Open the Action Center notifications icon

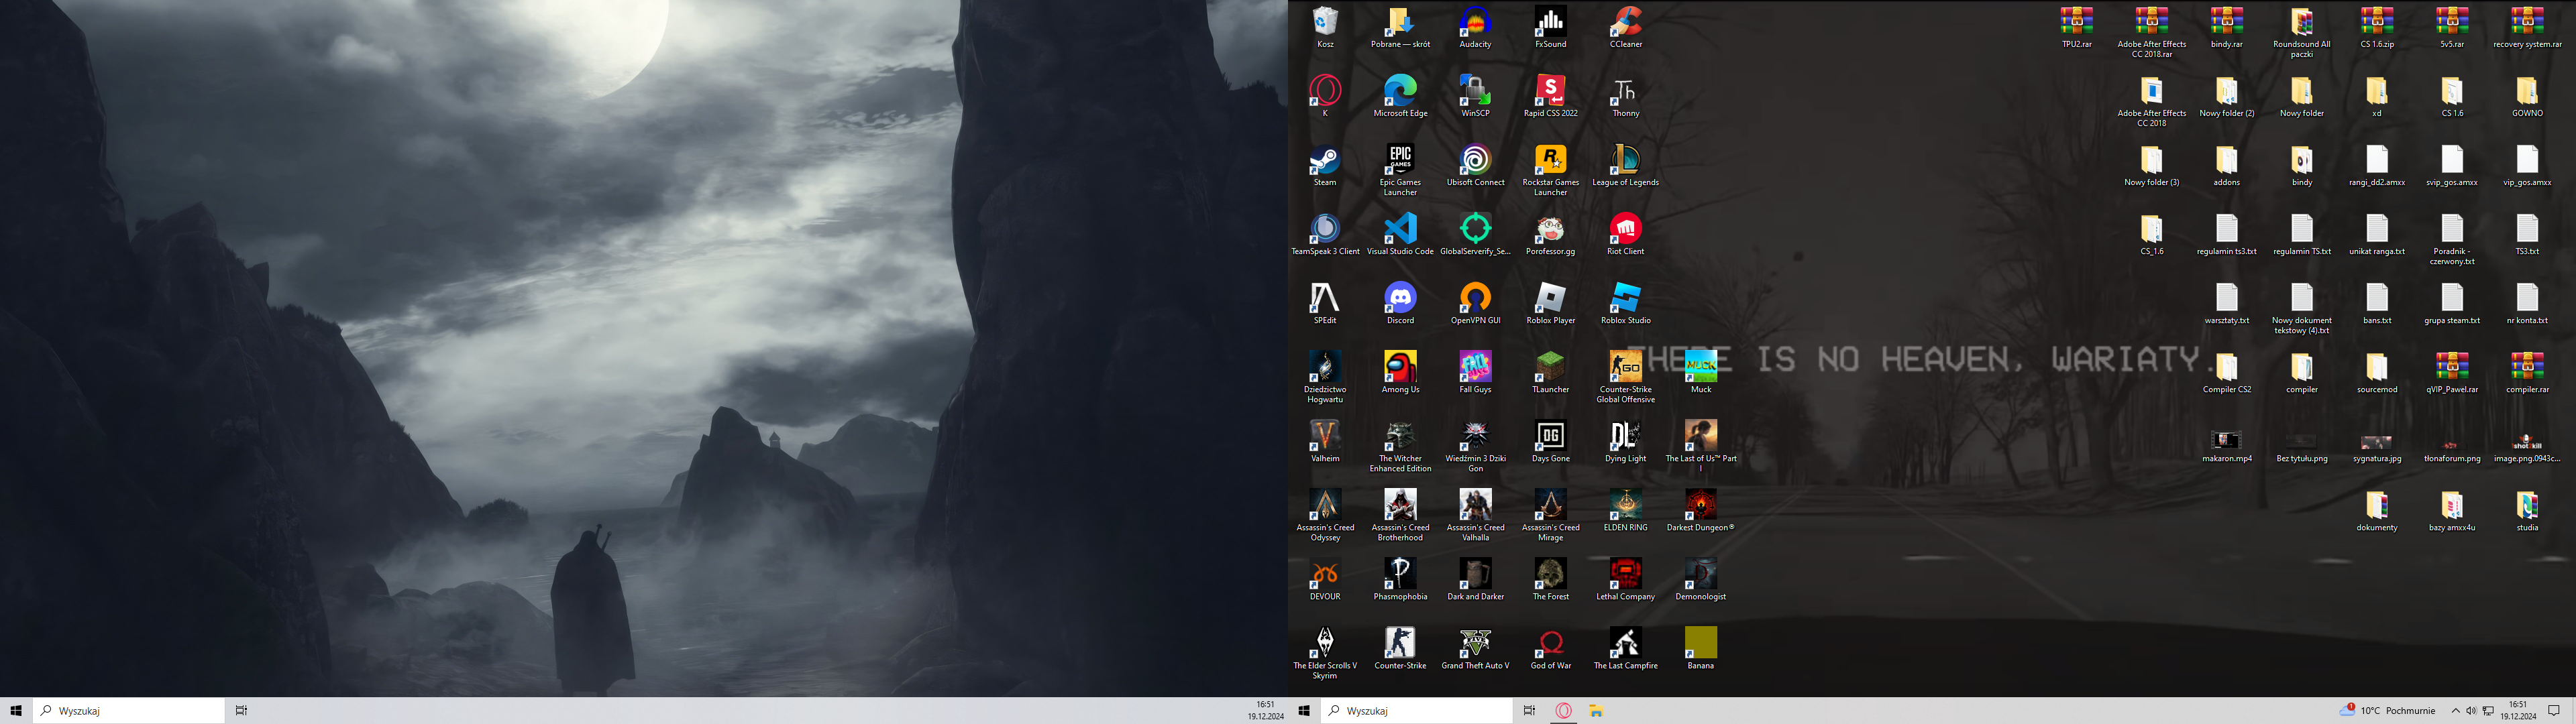click(x=2553, y=711)
